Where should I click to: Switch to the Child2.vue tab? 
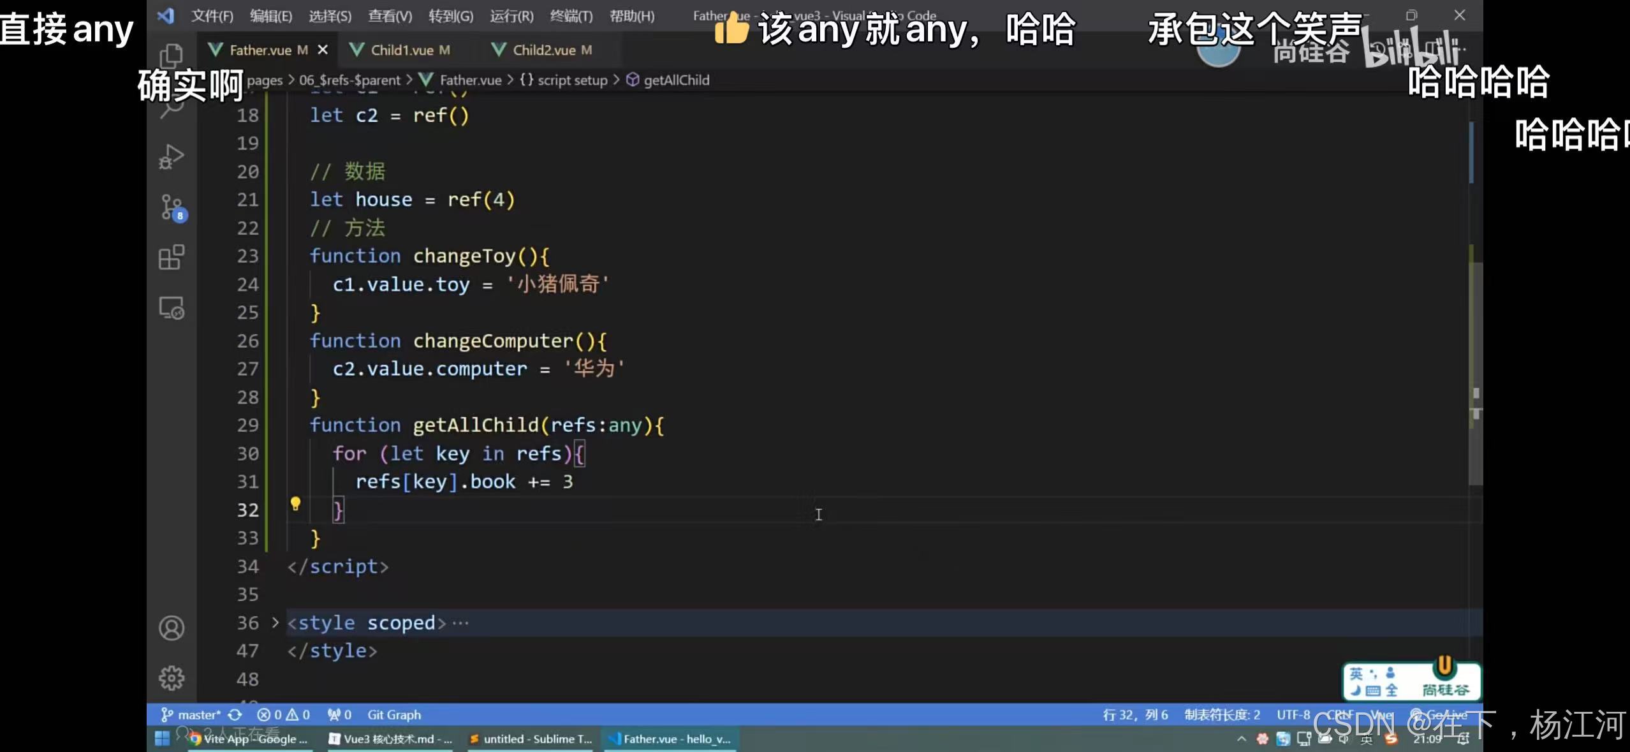[543, 50]
